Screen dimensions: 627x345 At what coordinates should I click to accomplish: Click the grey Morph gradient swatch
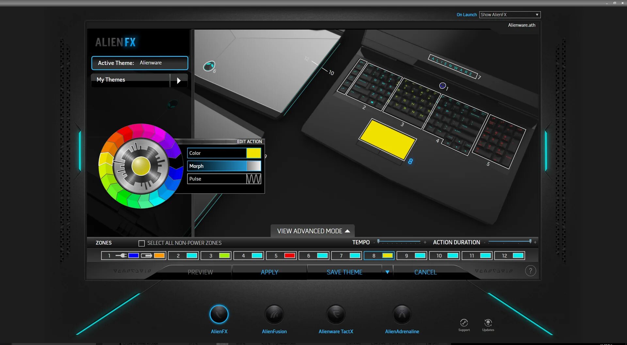coord(253,166)
